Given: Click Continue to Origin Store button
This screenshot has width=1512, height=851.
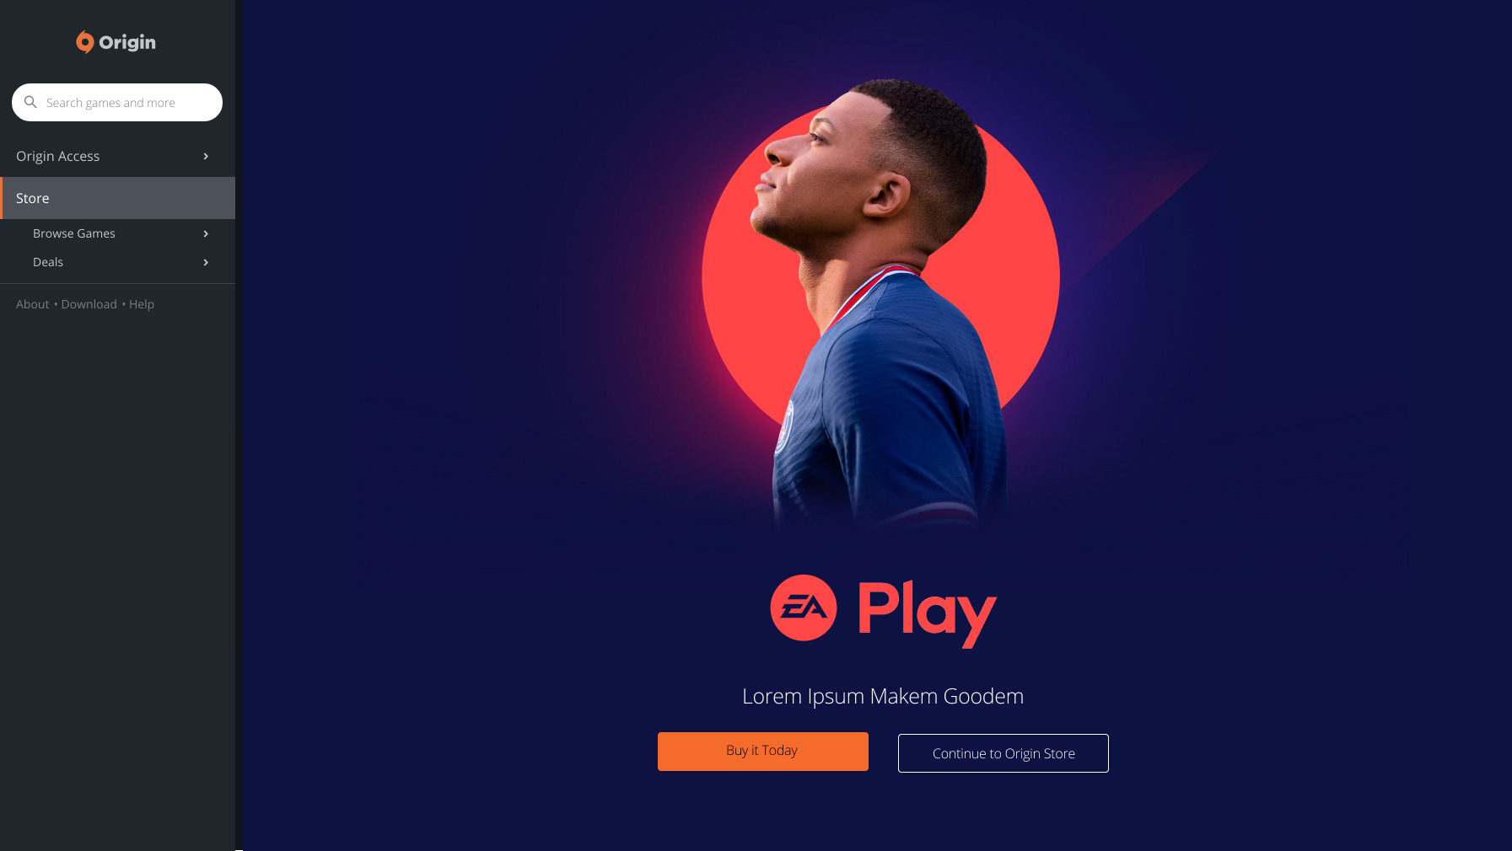Looking at the screenshot, I should pyautogui.click(x=1004, y=753).
